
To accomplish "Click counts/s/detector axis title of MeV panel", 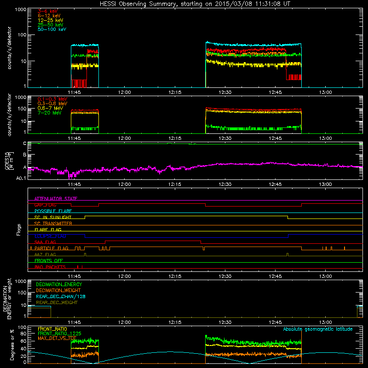I will coord(9,115).
